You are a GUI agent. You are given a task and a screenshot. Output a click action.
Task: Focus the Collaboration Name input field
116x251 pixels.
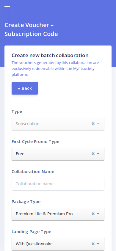click(58, 184)
